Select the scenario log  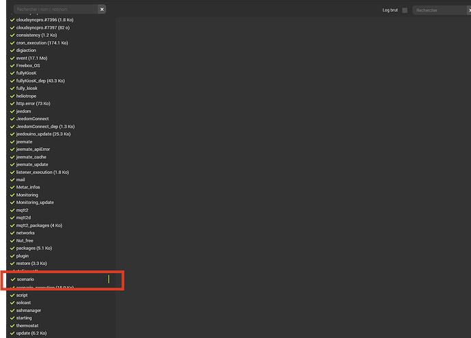(25, 279)
